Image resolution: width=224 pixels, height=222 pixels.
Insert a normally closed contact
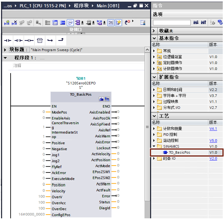point(18,40)
